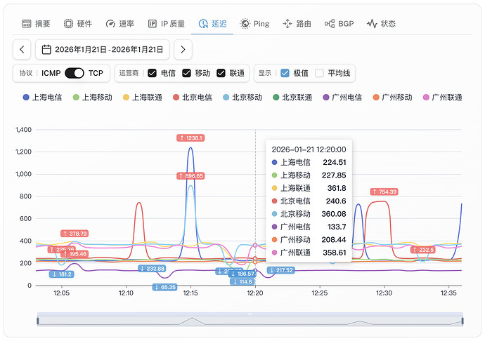The height and width of the screenshot is (341, 485).
Task: Click the 1238.1 peak marker label
Action: [x=190, y=138]
